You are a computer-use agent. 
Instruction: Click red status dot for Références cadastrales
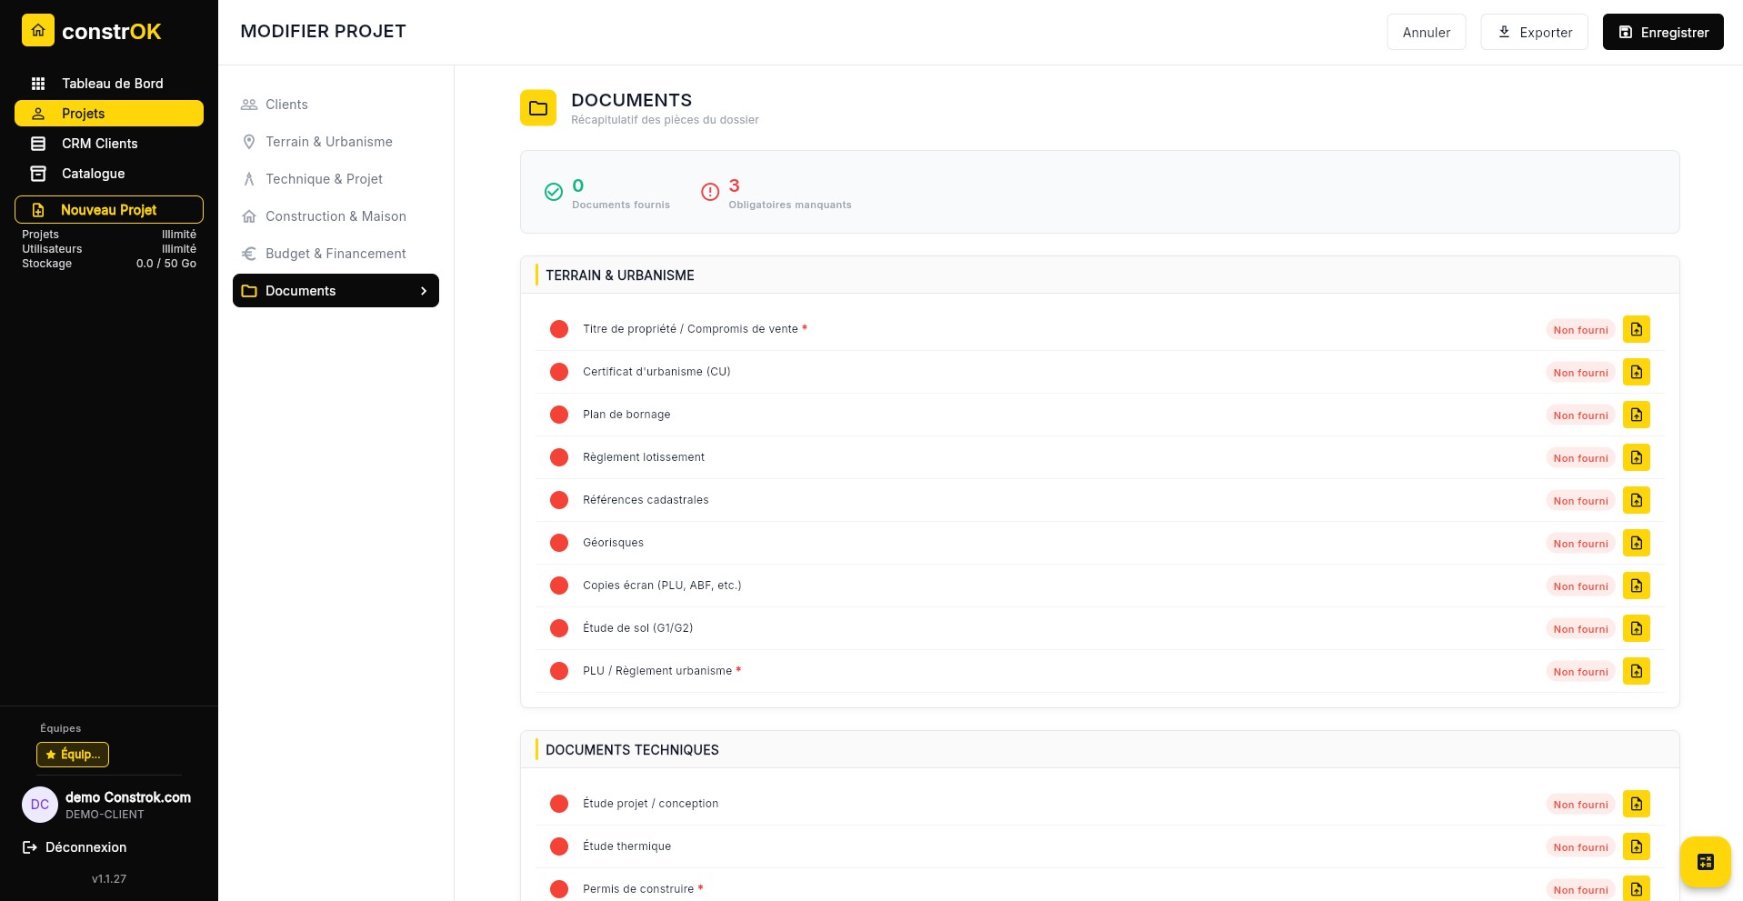pos(559,500)
